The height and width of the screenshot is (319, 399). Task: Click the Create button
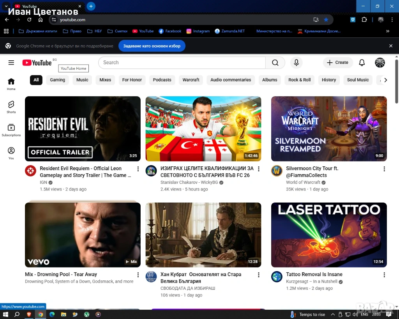(x=337, y=63)
